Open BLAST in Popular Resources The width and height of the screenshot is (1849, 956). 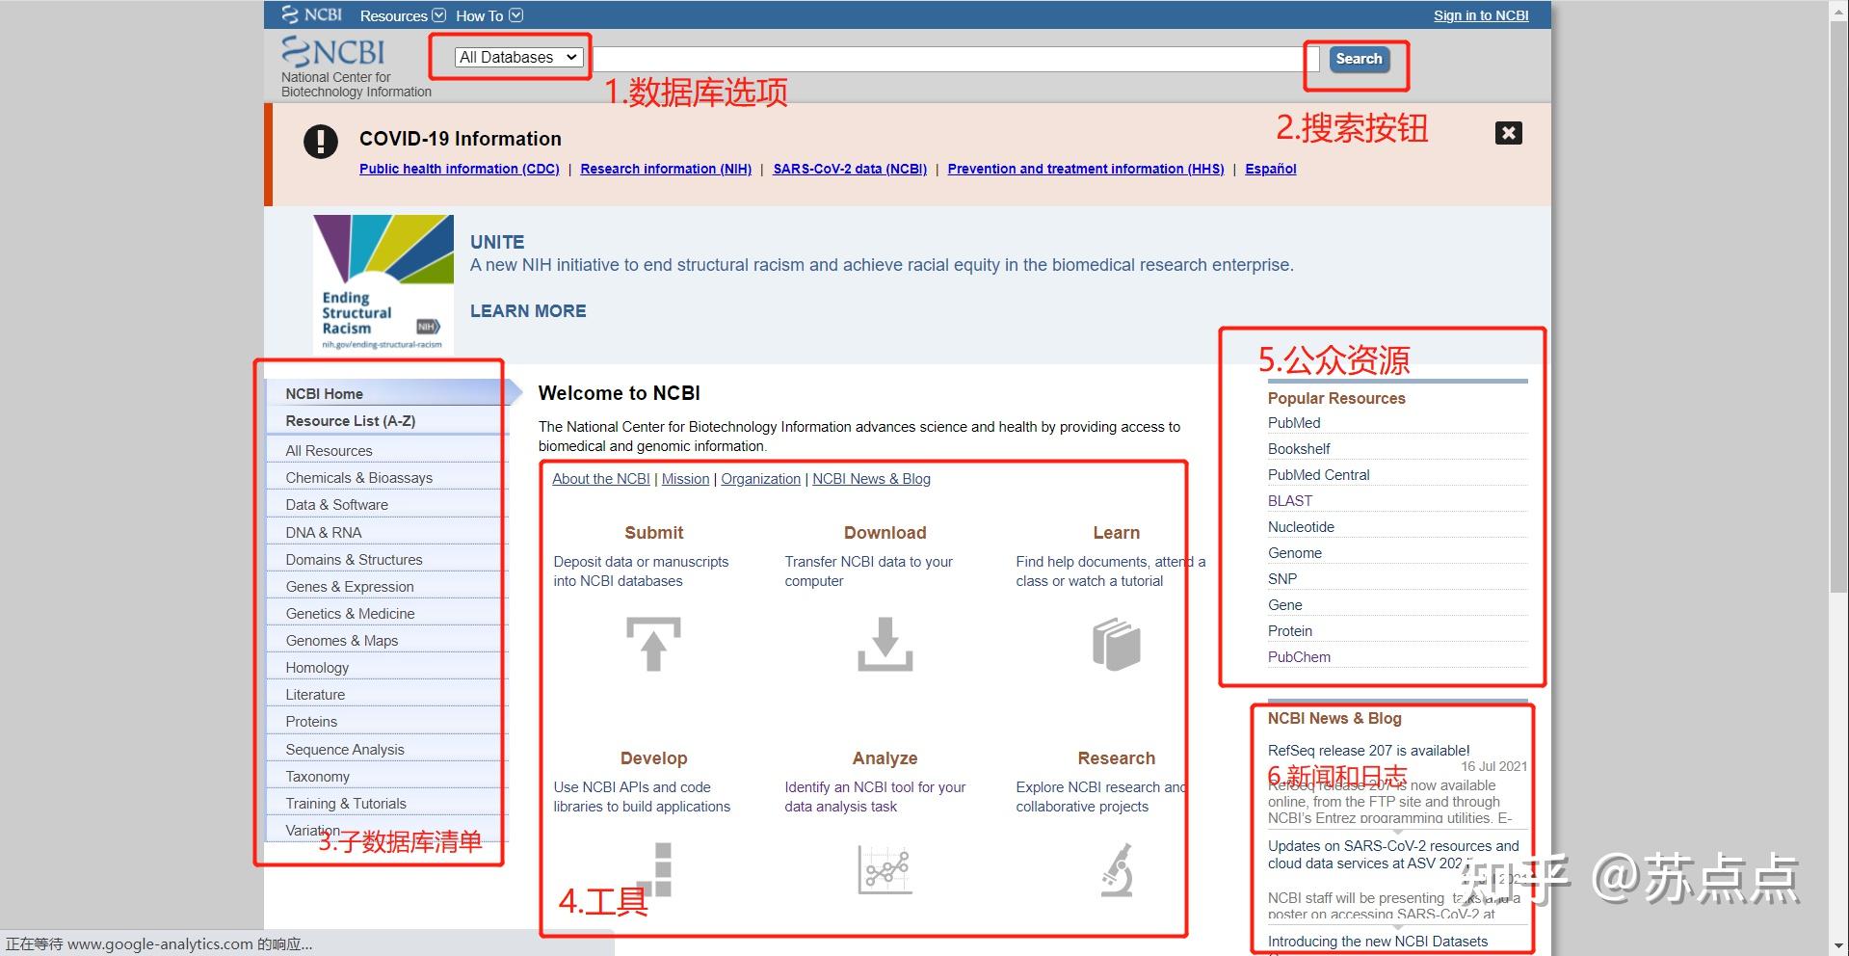(1290, 501)
